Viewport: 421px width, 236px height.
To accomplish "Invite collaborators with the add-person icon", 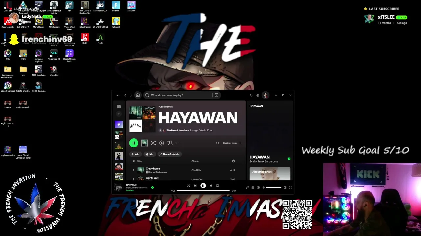I will point(170,143).
